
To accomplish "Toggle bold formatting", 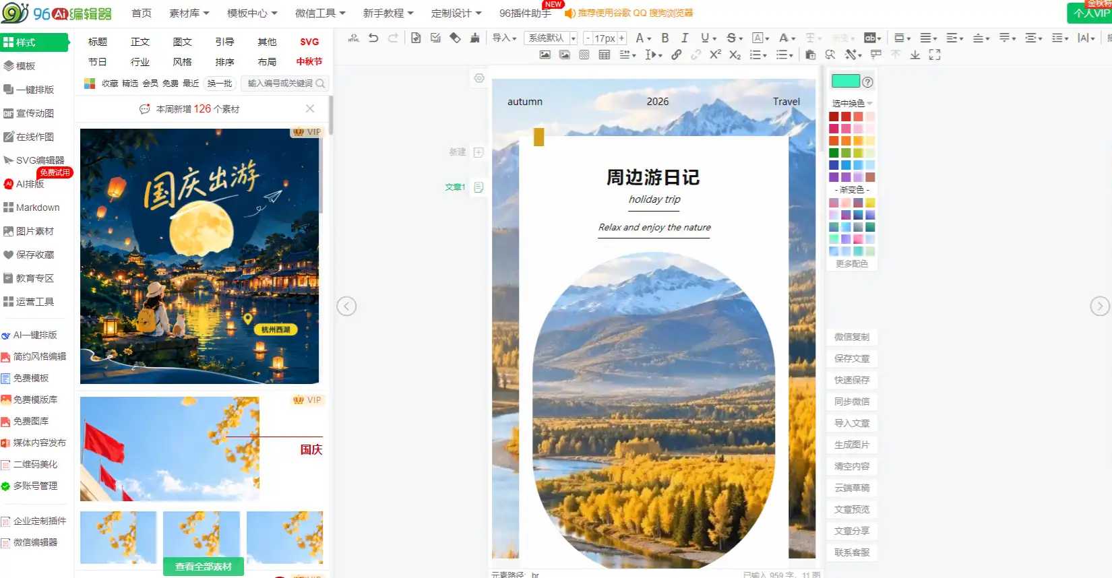I will (x=665, y=38).
